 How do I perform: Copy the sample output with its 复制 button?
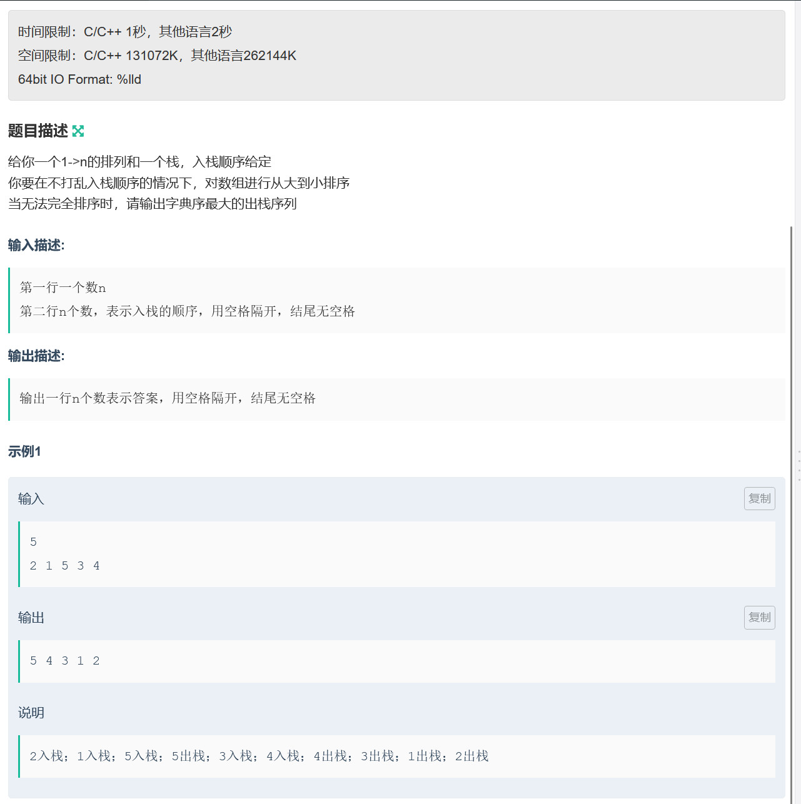760,617
